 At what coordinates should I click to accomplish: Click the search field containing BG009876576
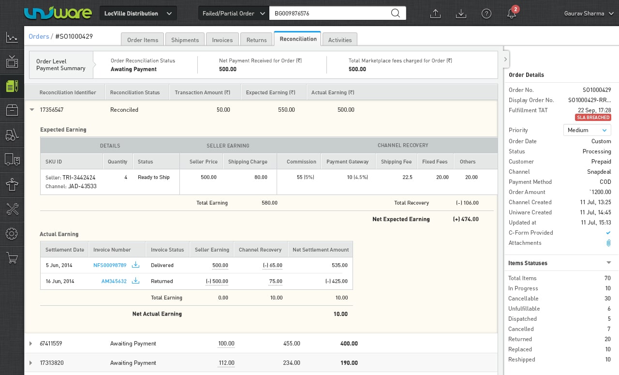pos(329,14)
